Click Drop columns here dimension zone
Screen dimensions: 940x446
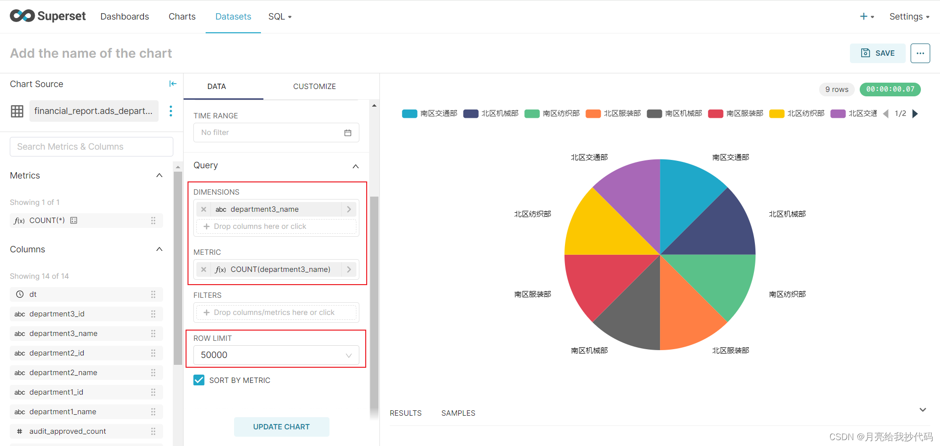tap(276, 226)
